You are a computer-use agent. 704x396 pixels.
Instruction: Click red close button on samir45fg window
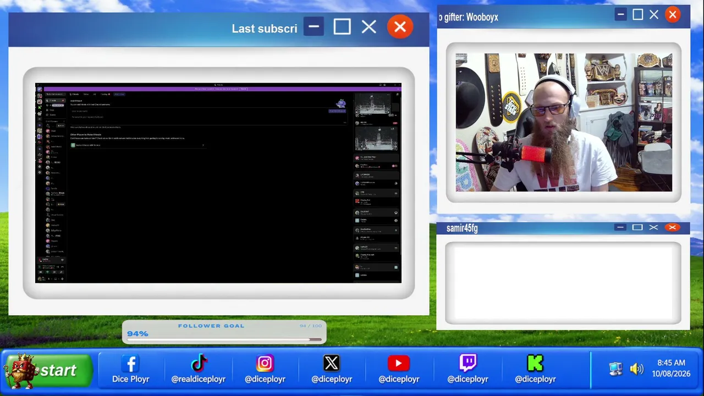pos(672,227)
